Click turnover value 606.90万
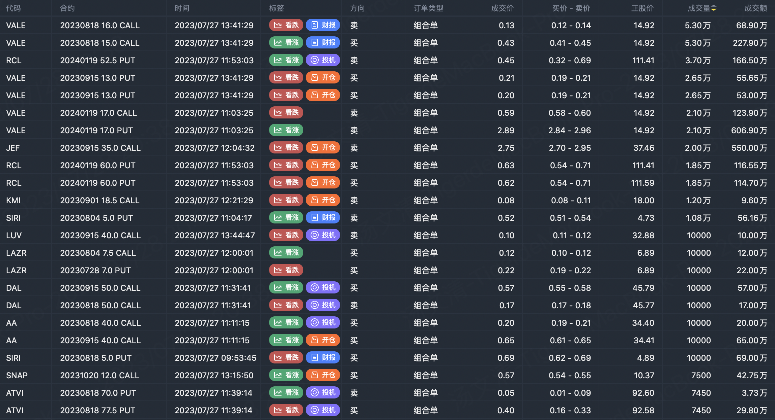The image size is (775, 420). (x=749, y=131)
